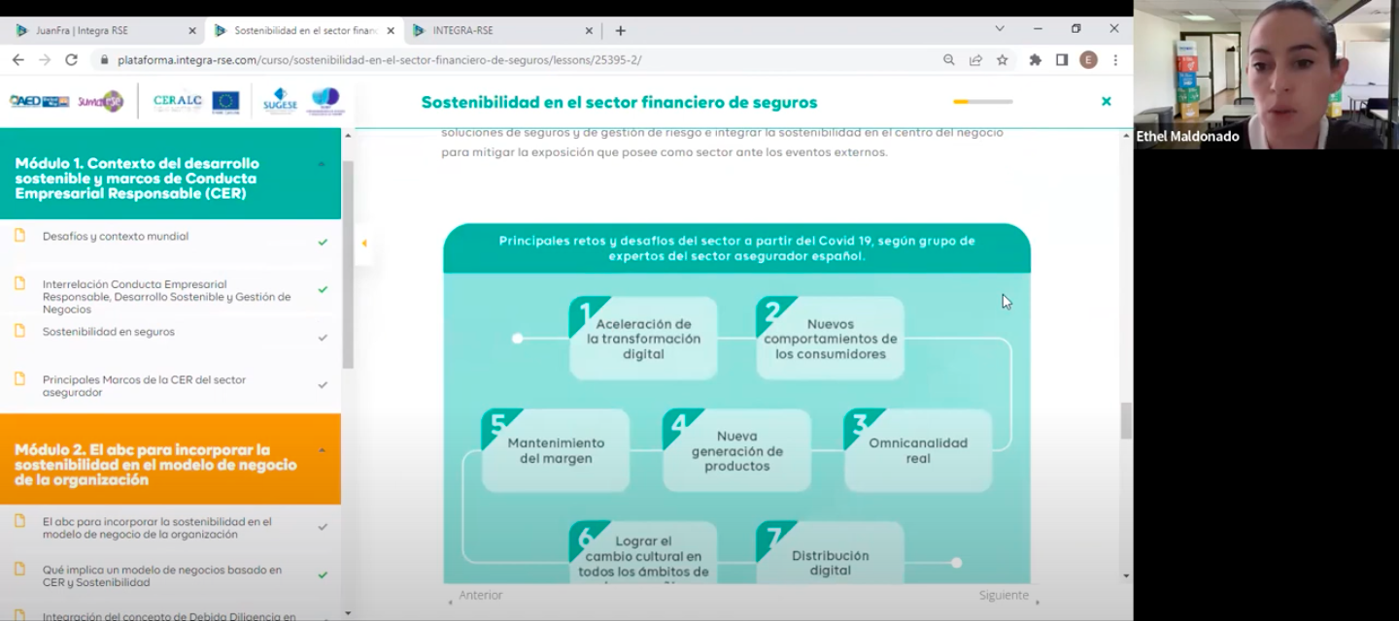Toggle the completed checkmark for Sostenibilidad en seguros
Screen dimensions: 1399x621
(x=323, y=335)
